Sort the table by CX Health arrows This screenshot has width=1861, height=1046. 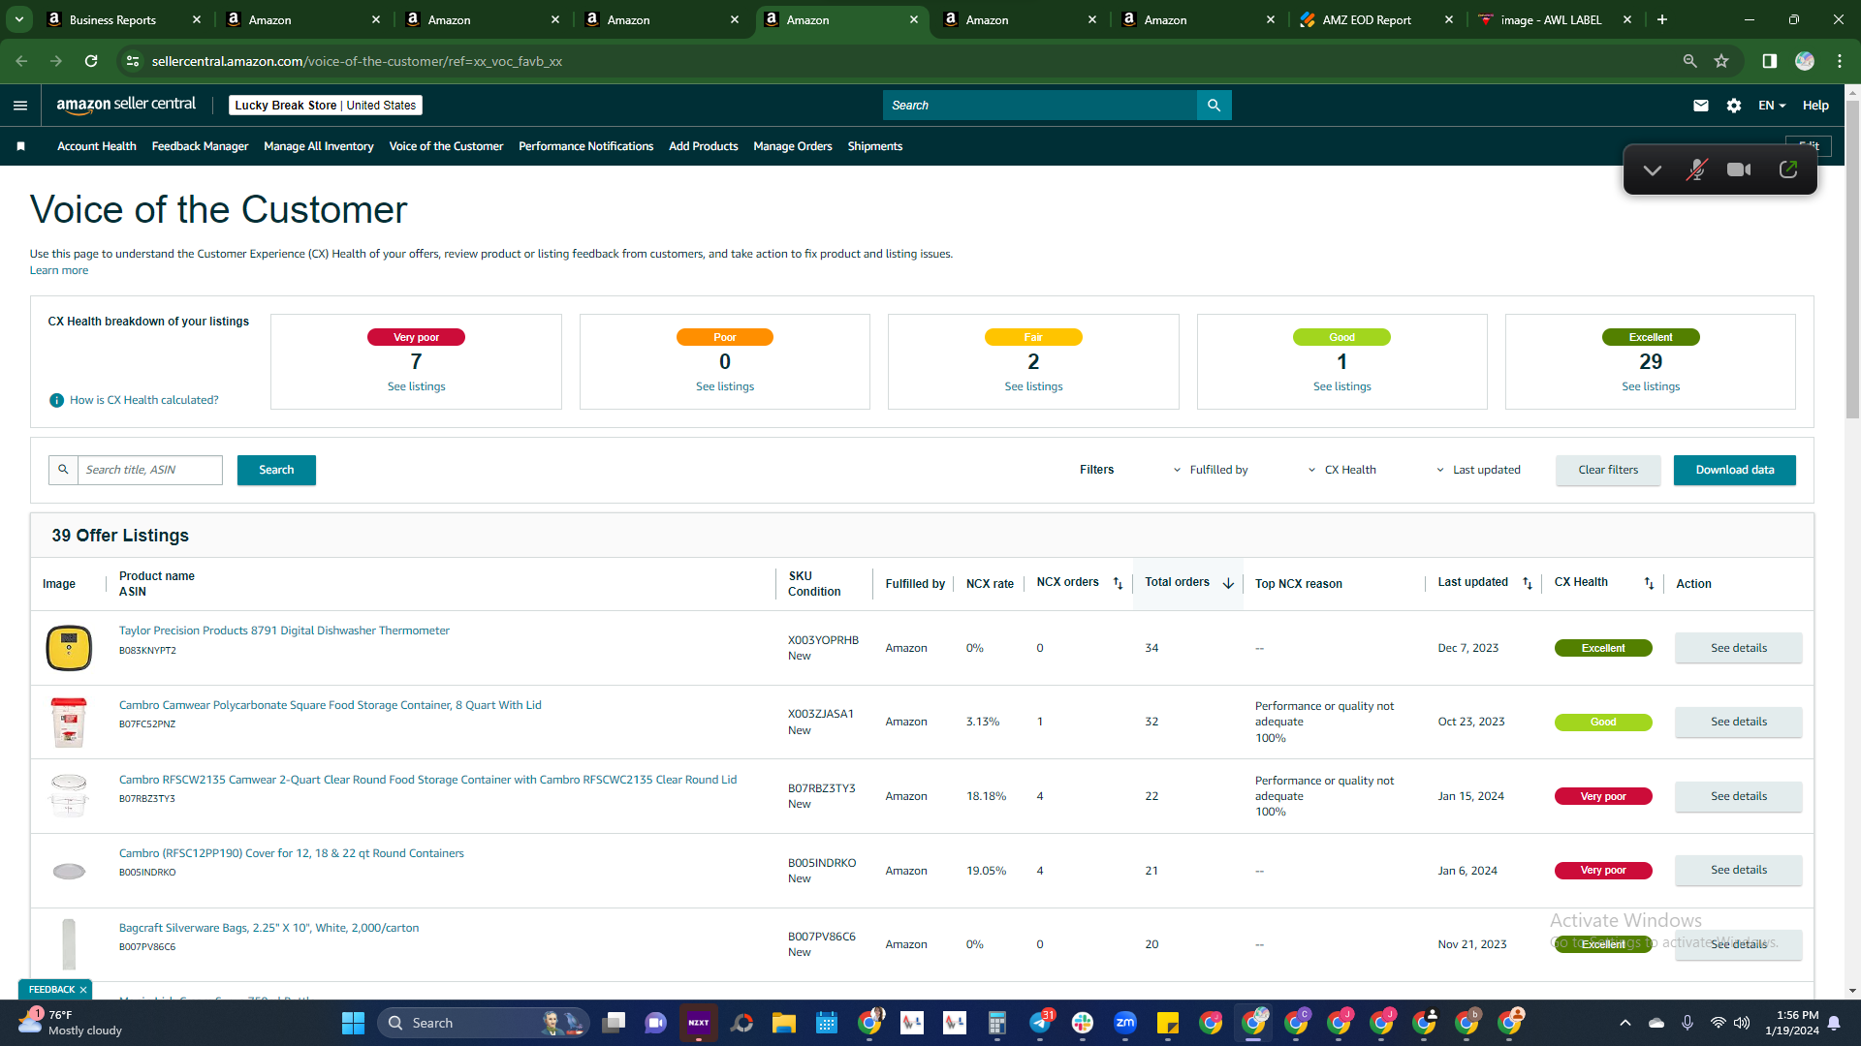coord(1649,583)
